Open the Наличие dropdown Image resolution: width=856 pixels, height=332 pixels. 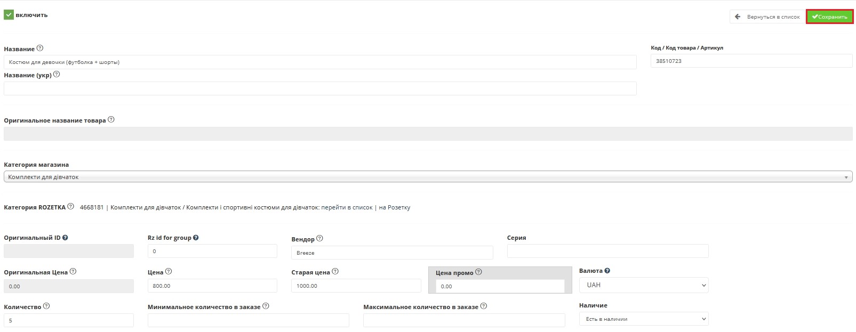pyautogui.click(x=644, y=319)
